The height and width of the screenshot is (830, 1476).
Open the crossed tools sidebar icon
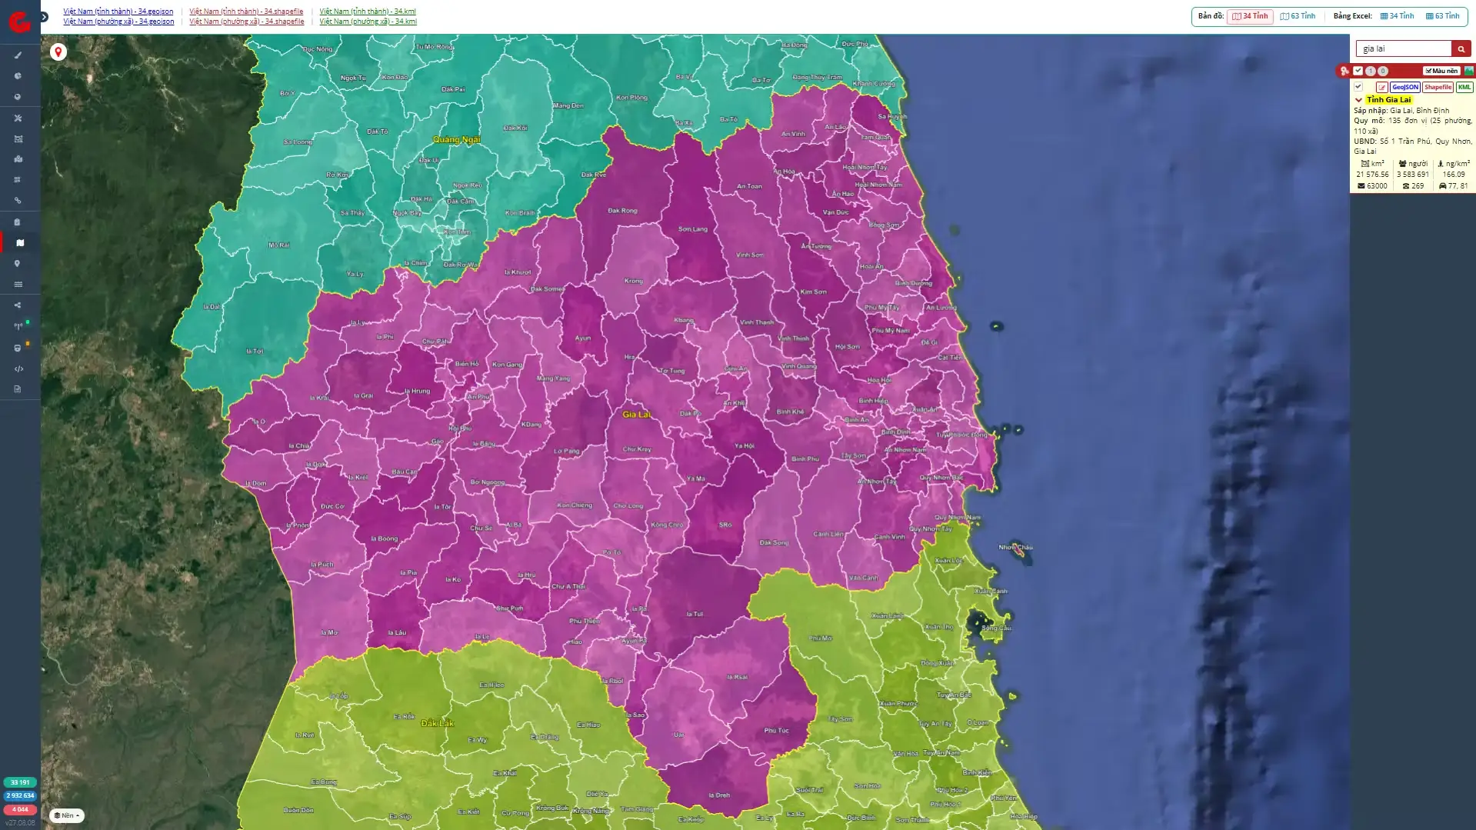[x=18, y=118]
